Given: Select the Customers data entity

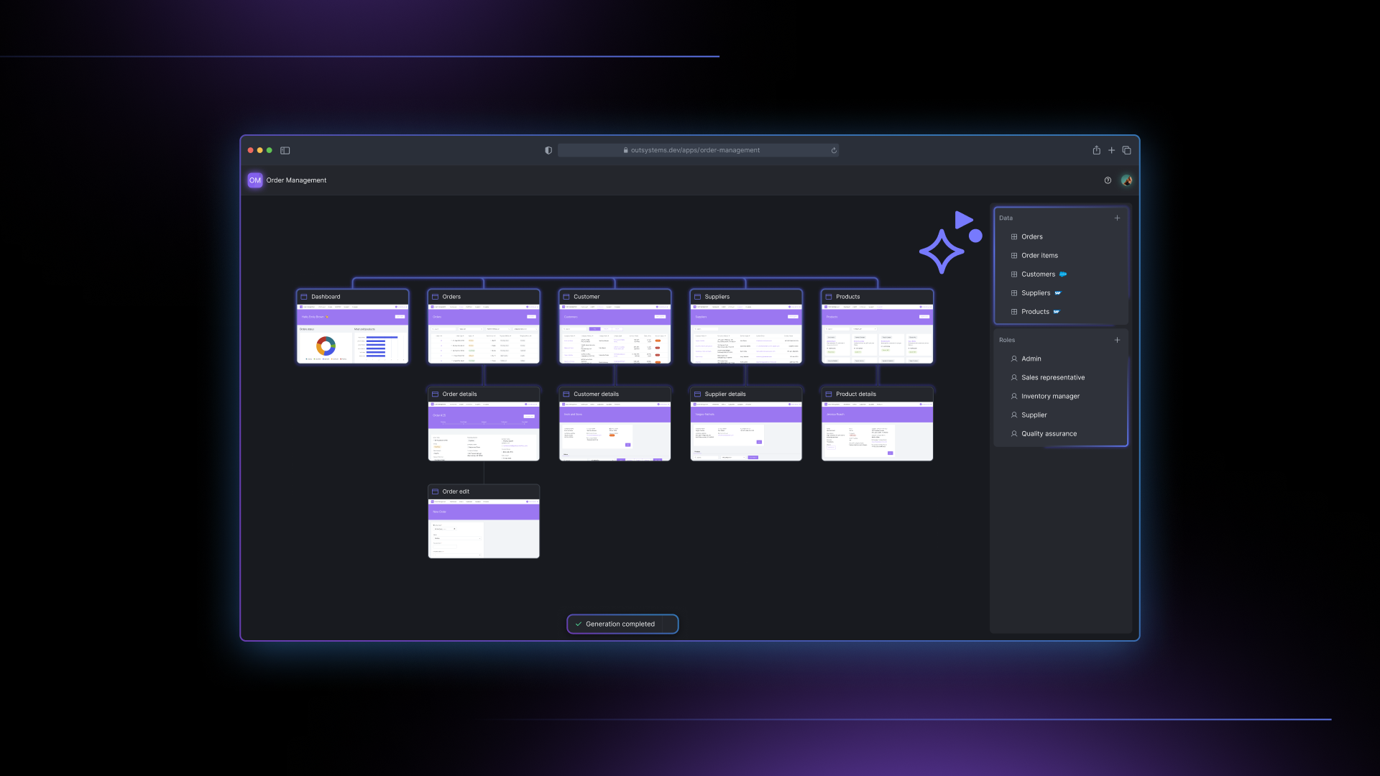Looking at the screenshot, I should [x=1038, y=274].
